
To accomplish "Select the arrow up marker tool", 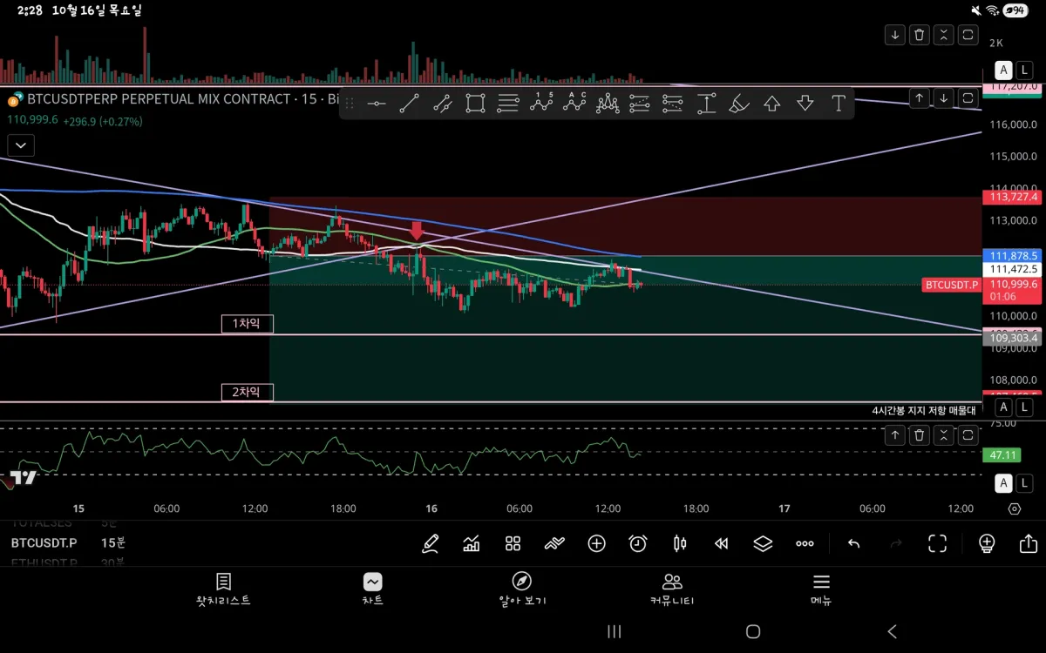I will click(x=771, y=104).
